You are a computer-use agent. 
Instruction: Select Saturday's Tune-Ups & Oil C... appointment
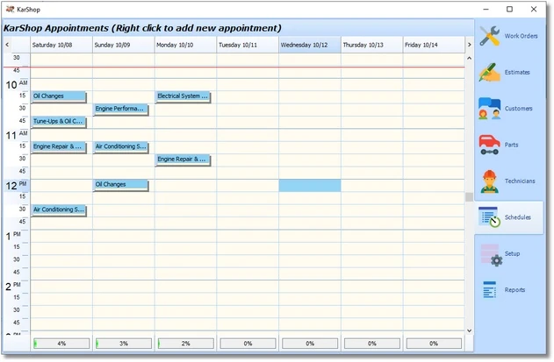[x=59, y=122]
